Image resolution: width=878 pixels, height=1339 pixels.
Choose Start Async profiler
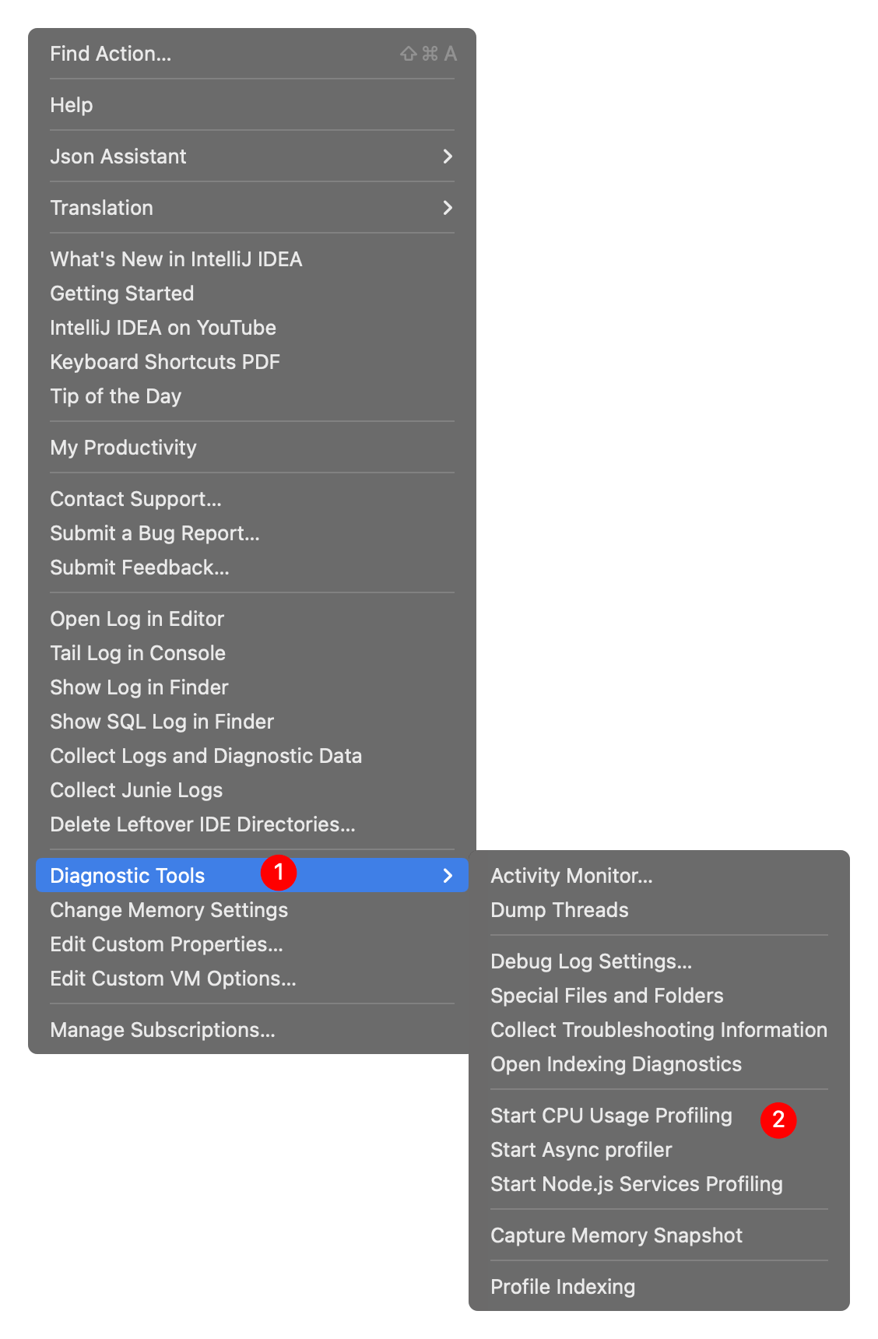pos(581,1150)
